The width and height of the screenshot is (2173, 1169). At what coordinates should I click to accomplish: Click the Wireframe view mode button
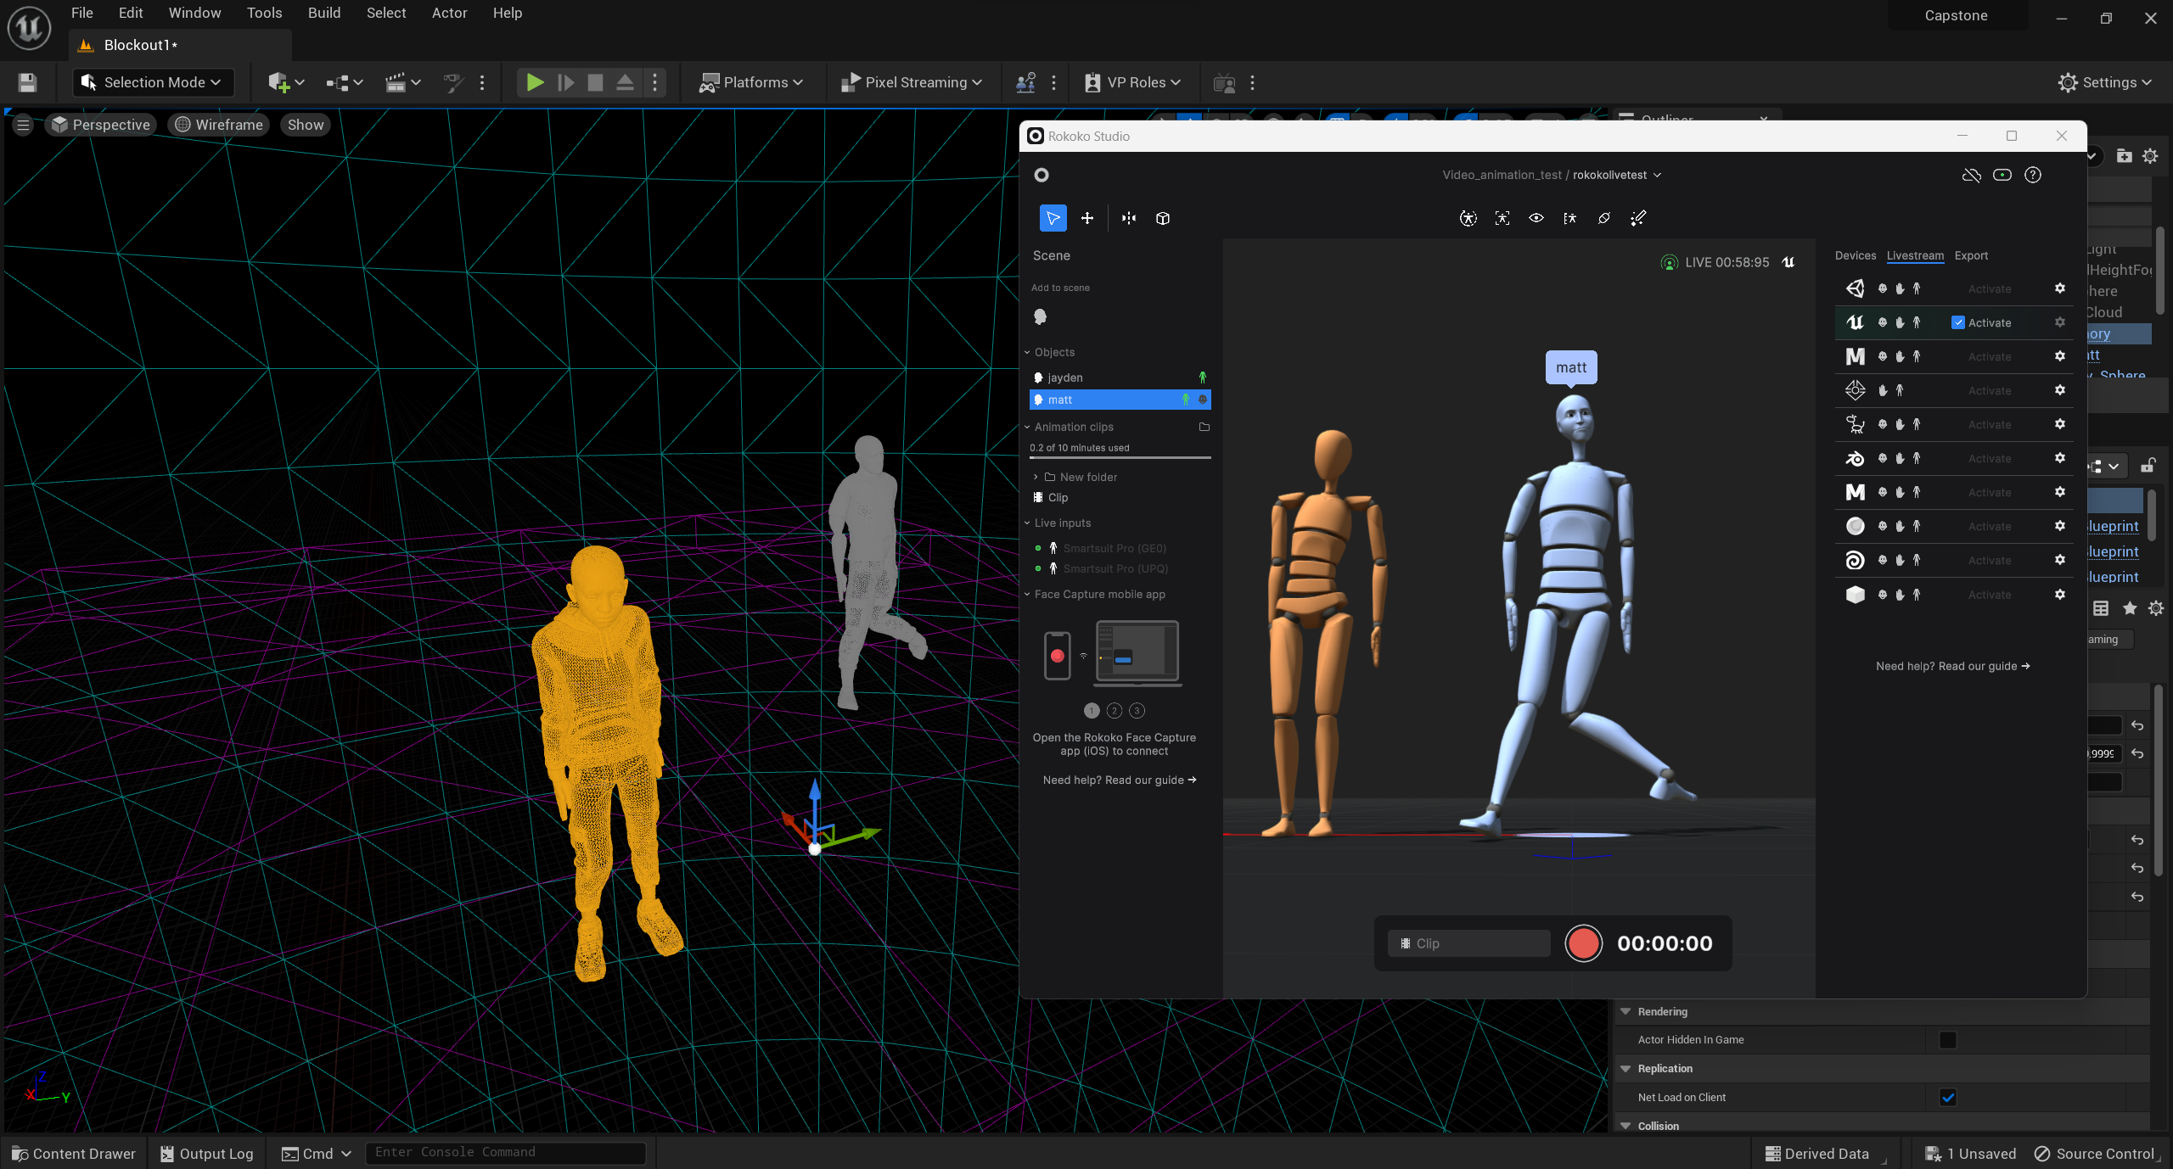point(219,125)
